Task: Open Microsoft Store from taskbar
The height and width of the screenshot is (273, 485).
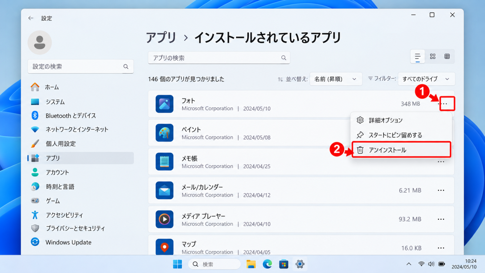Action: (x=284, y=264)
